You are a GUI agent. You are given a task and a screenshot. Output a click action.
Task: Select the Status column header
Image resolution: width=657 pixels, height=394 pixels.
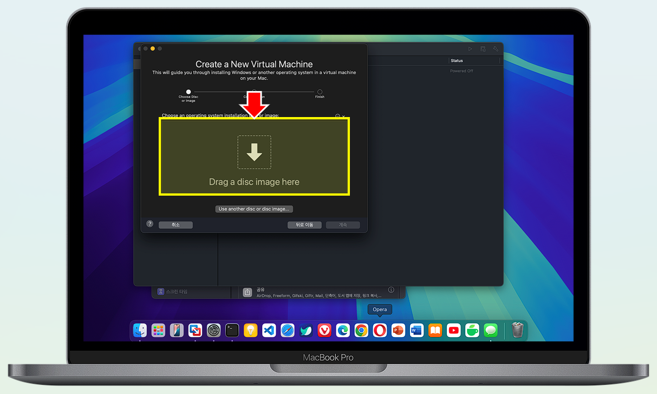point(457,60)
